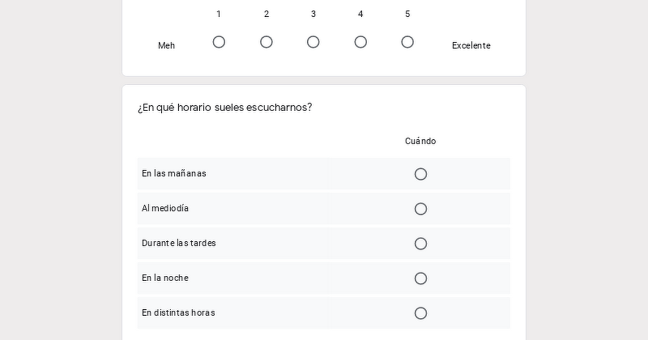Click the 'En la noche' row label text
This screenshot has height=340, width=648.
tap(165, 278)
